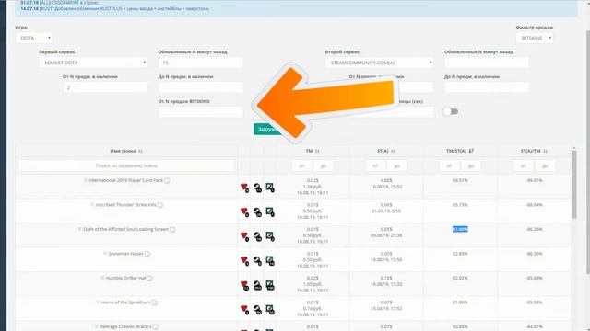This screenshot has height=331, width=590.
Task: Open red market icon for Horns of the Spirethorn
Action: [x=244, y=310]
